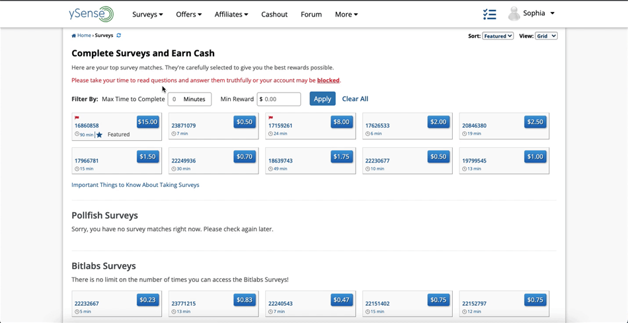This screenshot has height=323, width=628.
Task: Open Sophia account dropdown arrow
Action: 552,14
